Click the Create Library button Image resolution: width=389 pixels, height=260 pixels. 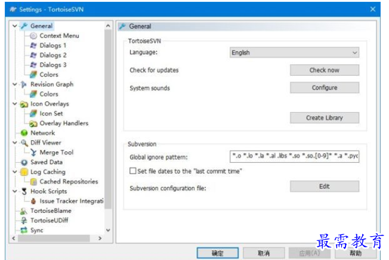[325, 117]
